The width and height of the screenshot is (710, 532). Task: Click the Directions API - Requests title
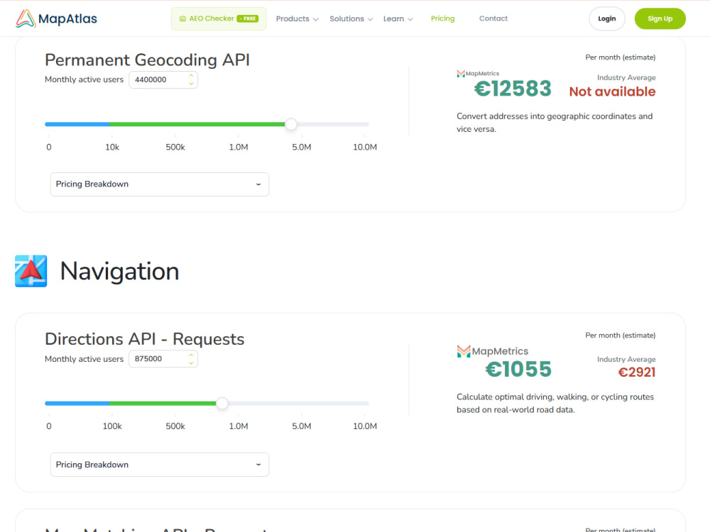coord(144,339)
